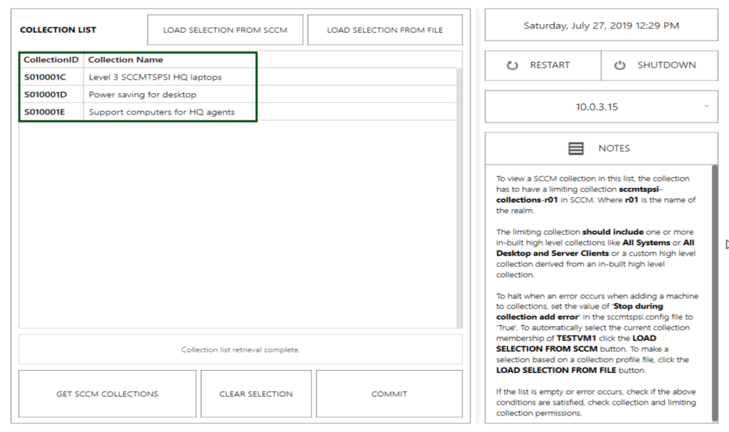
Task: Click the shutdown power icon
Action: coord(620,65)
